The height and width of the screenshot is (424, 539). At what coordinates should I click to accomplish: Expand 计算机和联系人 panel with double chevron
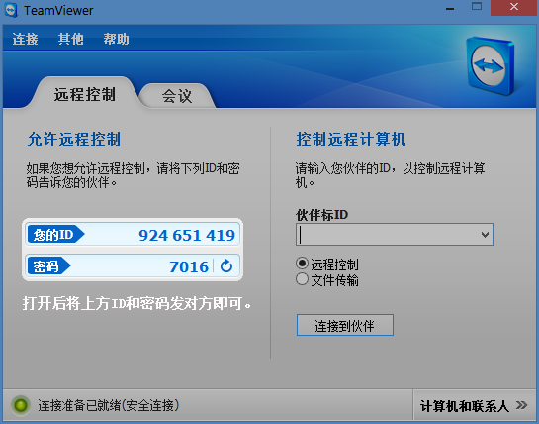point(521,405)
